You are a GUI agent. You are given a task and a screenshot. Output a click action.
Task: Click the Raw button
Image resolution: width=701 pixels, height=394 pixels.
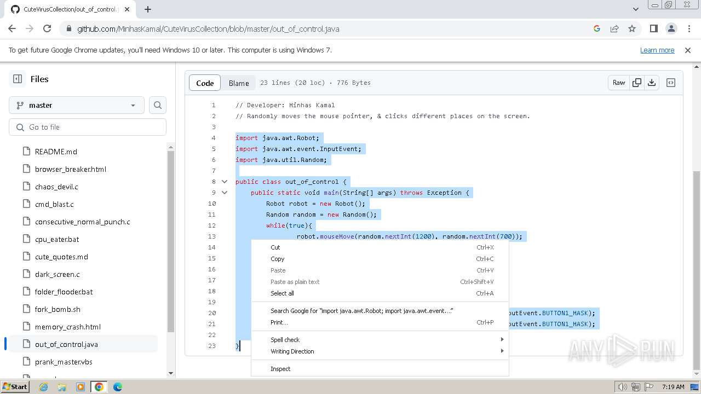click(x=619, y=83)
